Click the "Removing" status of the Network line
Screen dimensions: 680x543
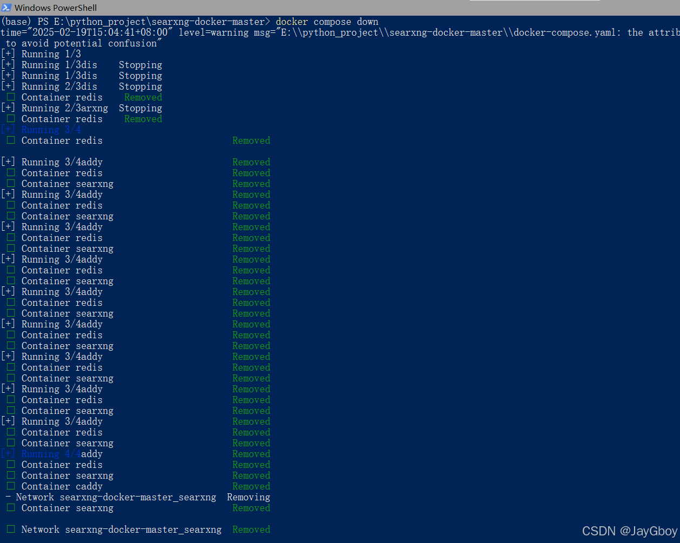[x=249, y=497]
